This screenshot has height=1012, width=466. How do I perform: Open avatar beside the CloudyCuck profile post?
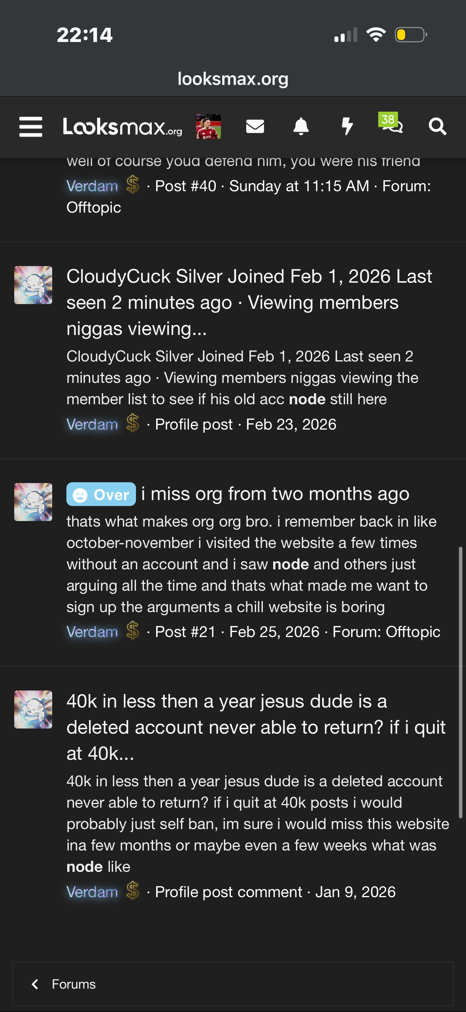pos(33,285)
